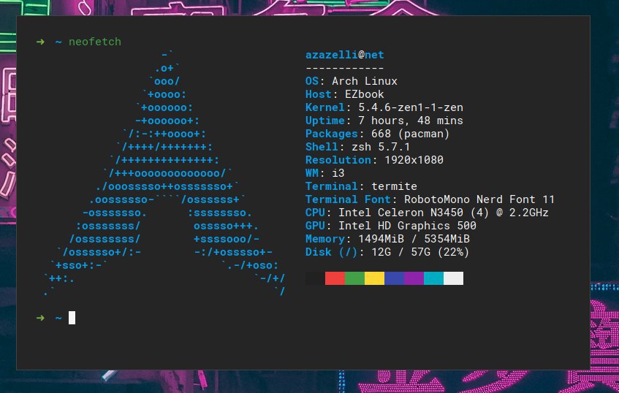Viewport: 619px width, 393px height.
Task: Click the cyan color block
Action: click(x=433, y=278)
